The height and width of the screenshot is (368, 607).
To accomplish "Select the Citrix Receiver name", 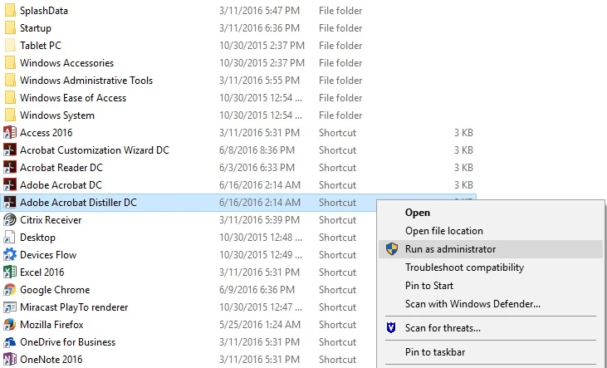I will 51,219.
